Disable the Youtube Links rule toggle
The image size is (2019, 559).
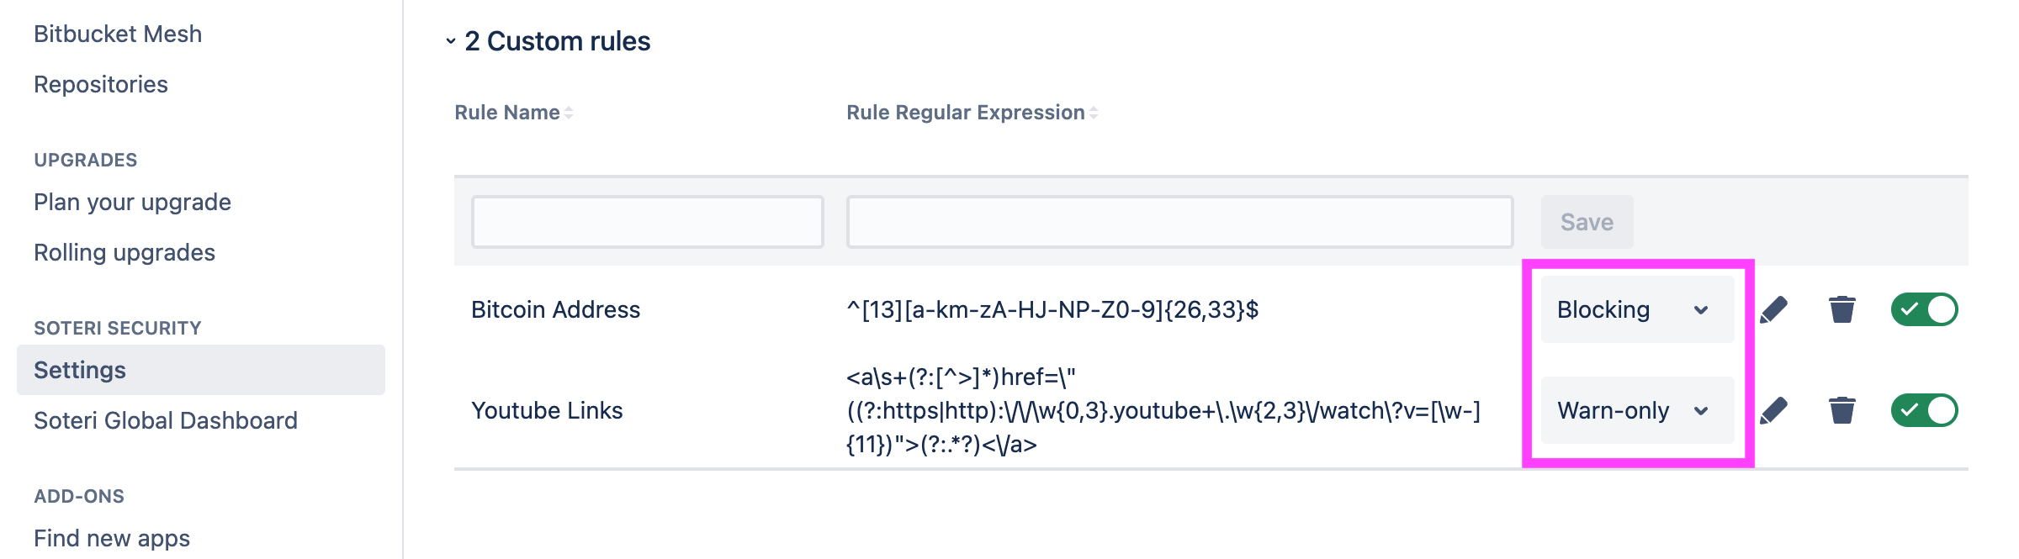[1924, 410]
